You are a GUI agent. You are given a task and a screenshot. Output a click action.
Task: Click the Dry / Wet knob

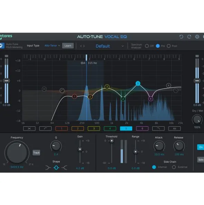(197, 119)
